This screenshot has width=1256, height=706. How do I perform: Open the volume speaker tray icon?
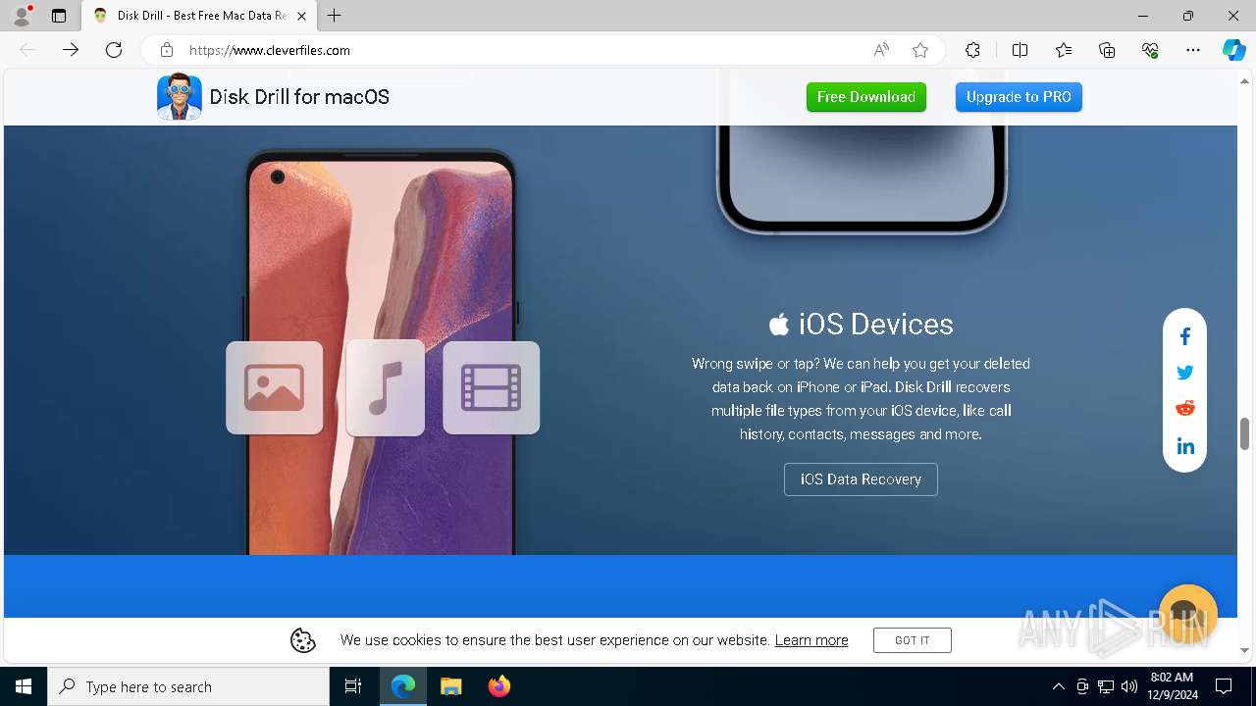[1129, 686]
